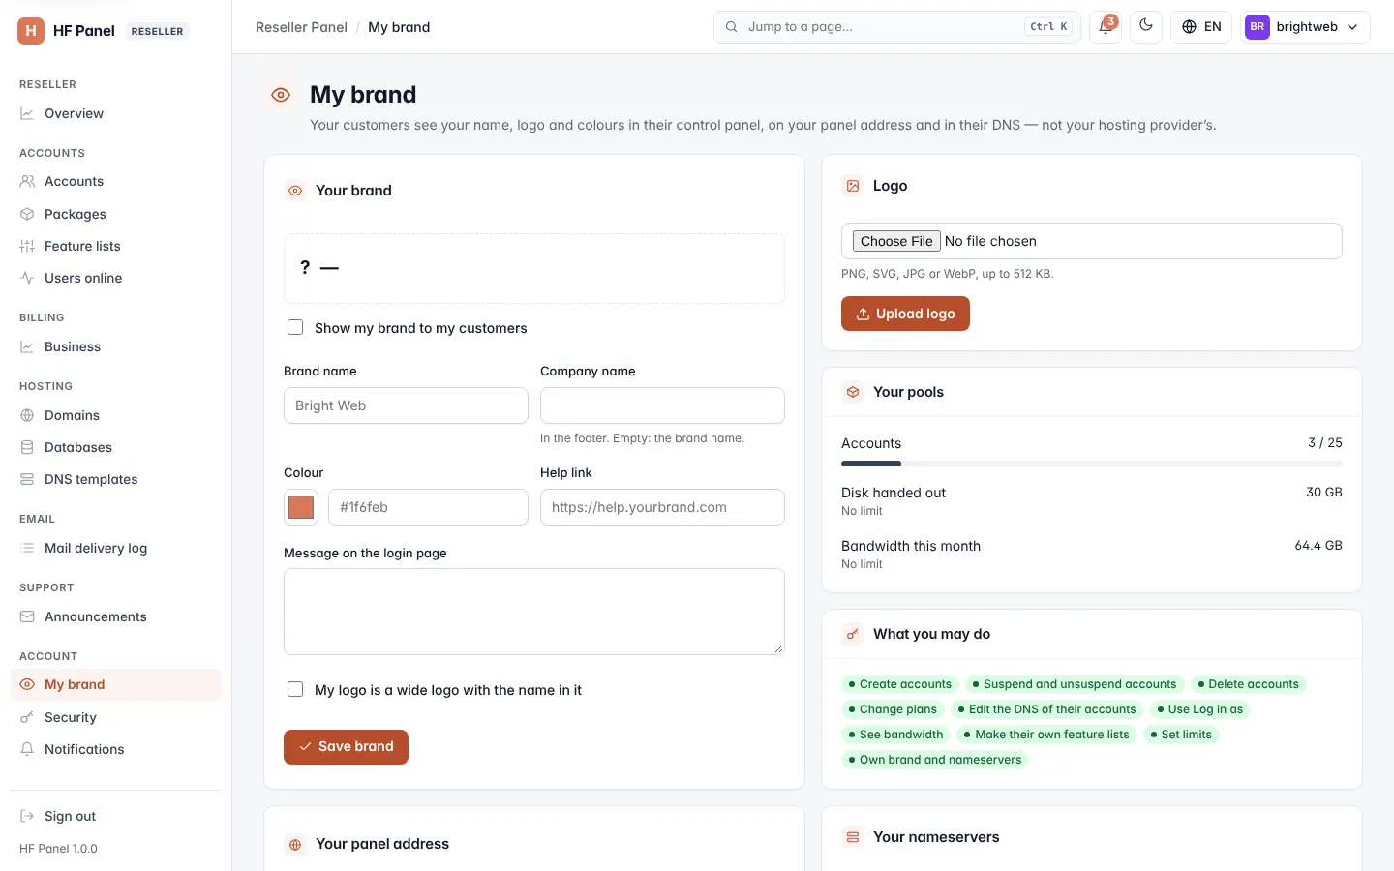Image resolution: width=1394 pixels, height=871 pixels.
Task: Click the Users online activity icon
Action: (27, 278)
